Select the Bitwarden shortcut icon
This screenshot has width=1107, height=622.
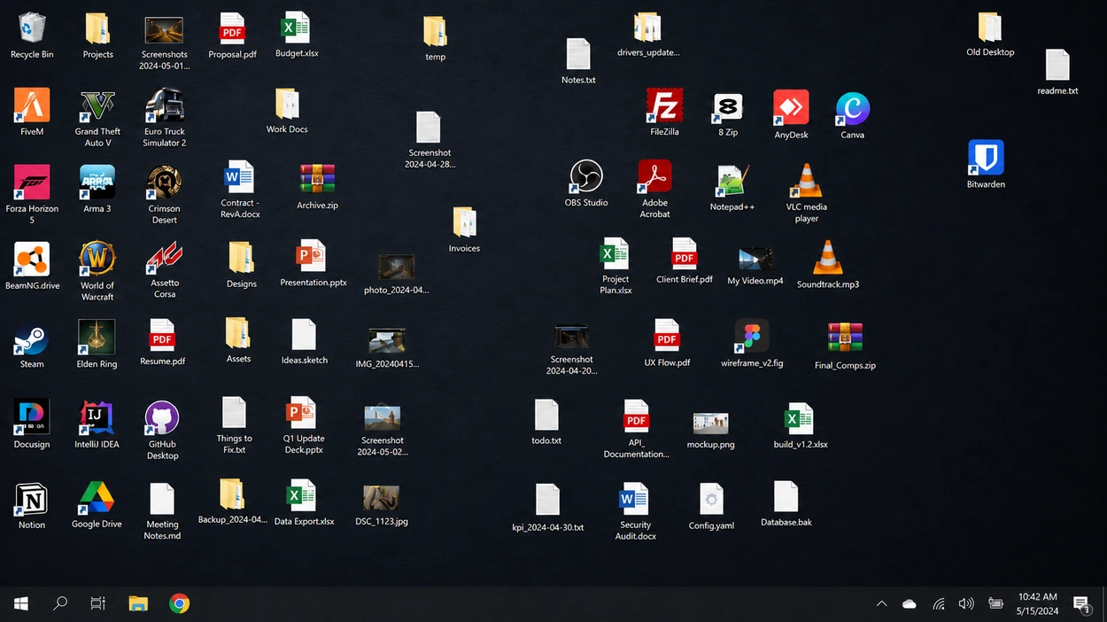[986, 158]
